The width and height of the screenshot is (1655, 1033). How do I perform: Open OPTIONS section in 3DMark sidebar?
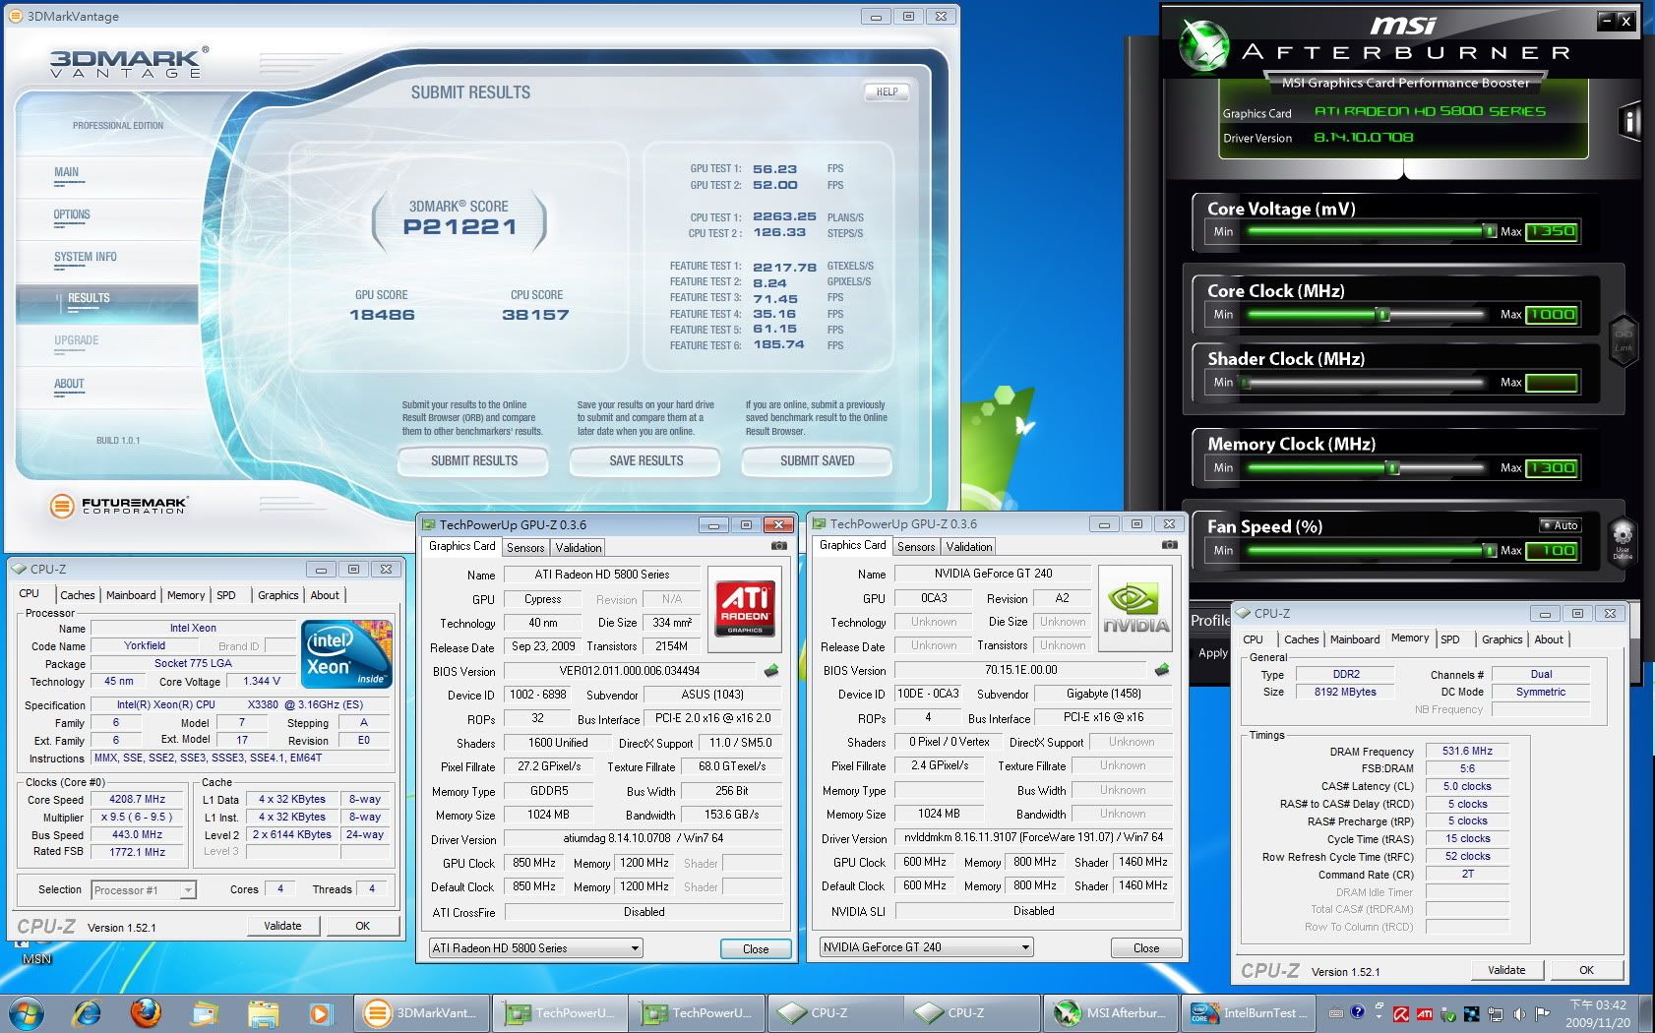pos(72,214)
